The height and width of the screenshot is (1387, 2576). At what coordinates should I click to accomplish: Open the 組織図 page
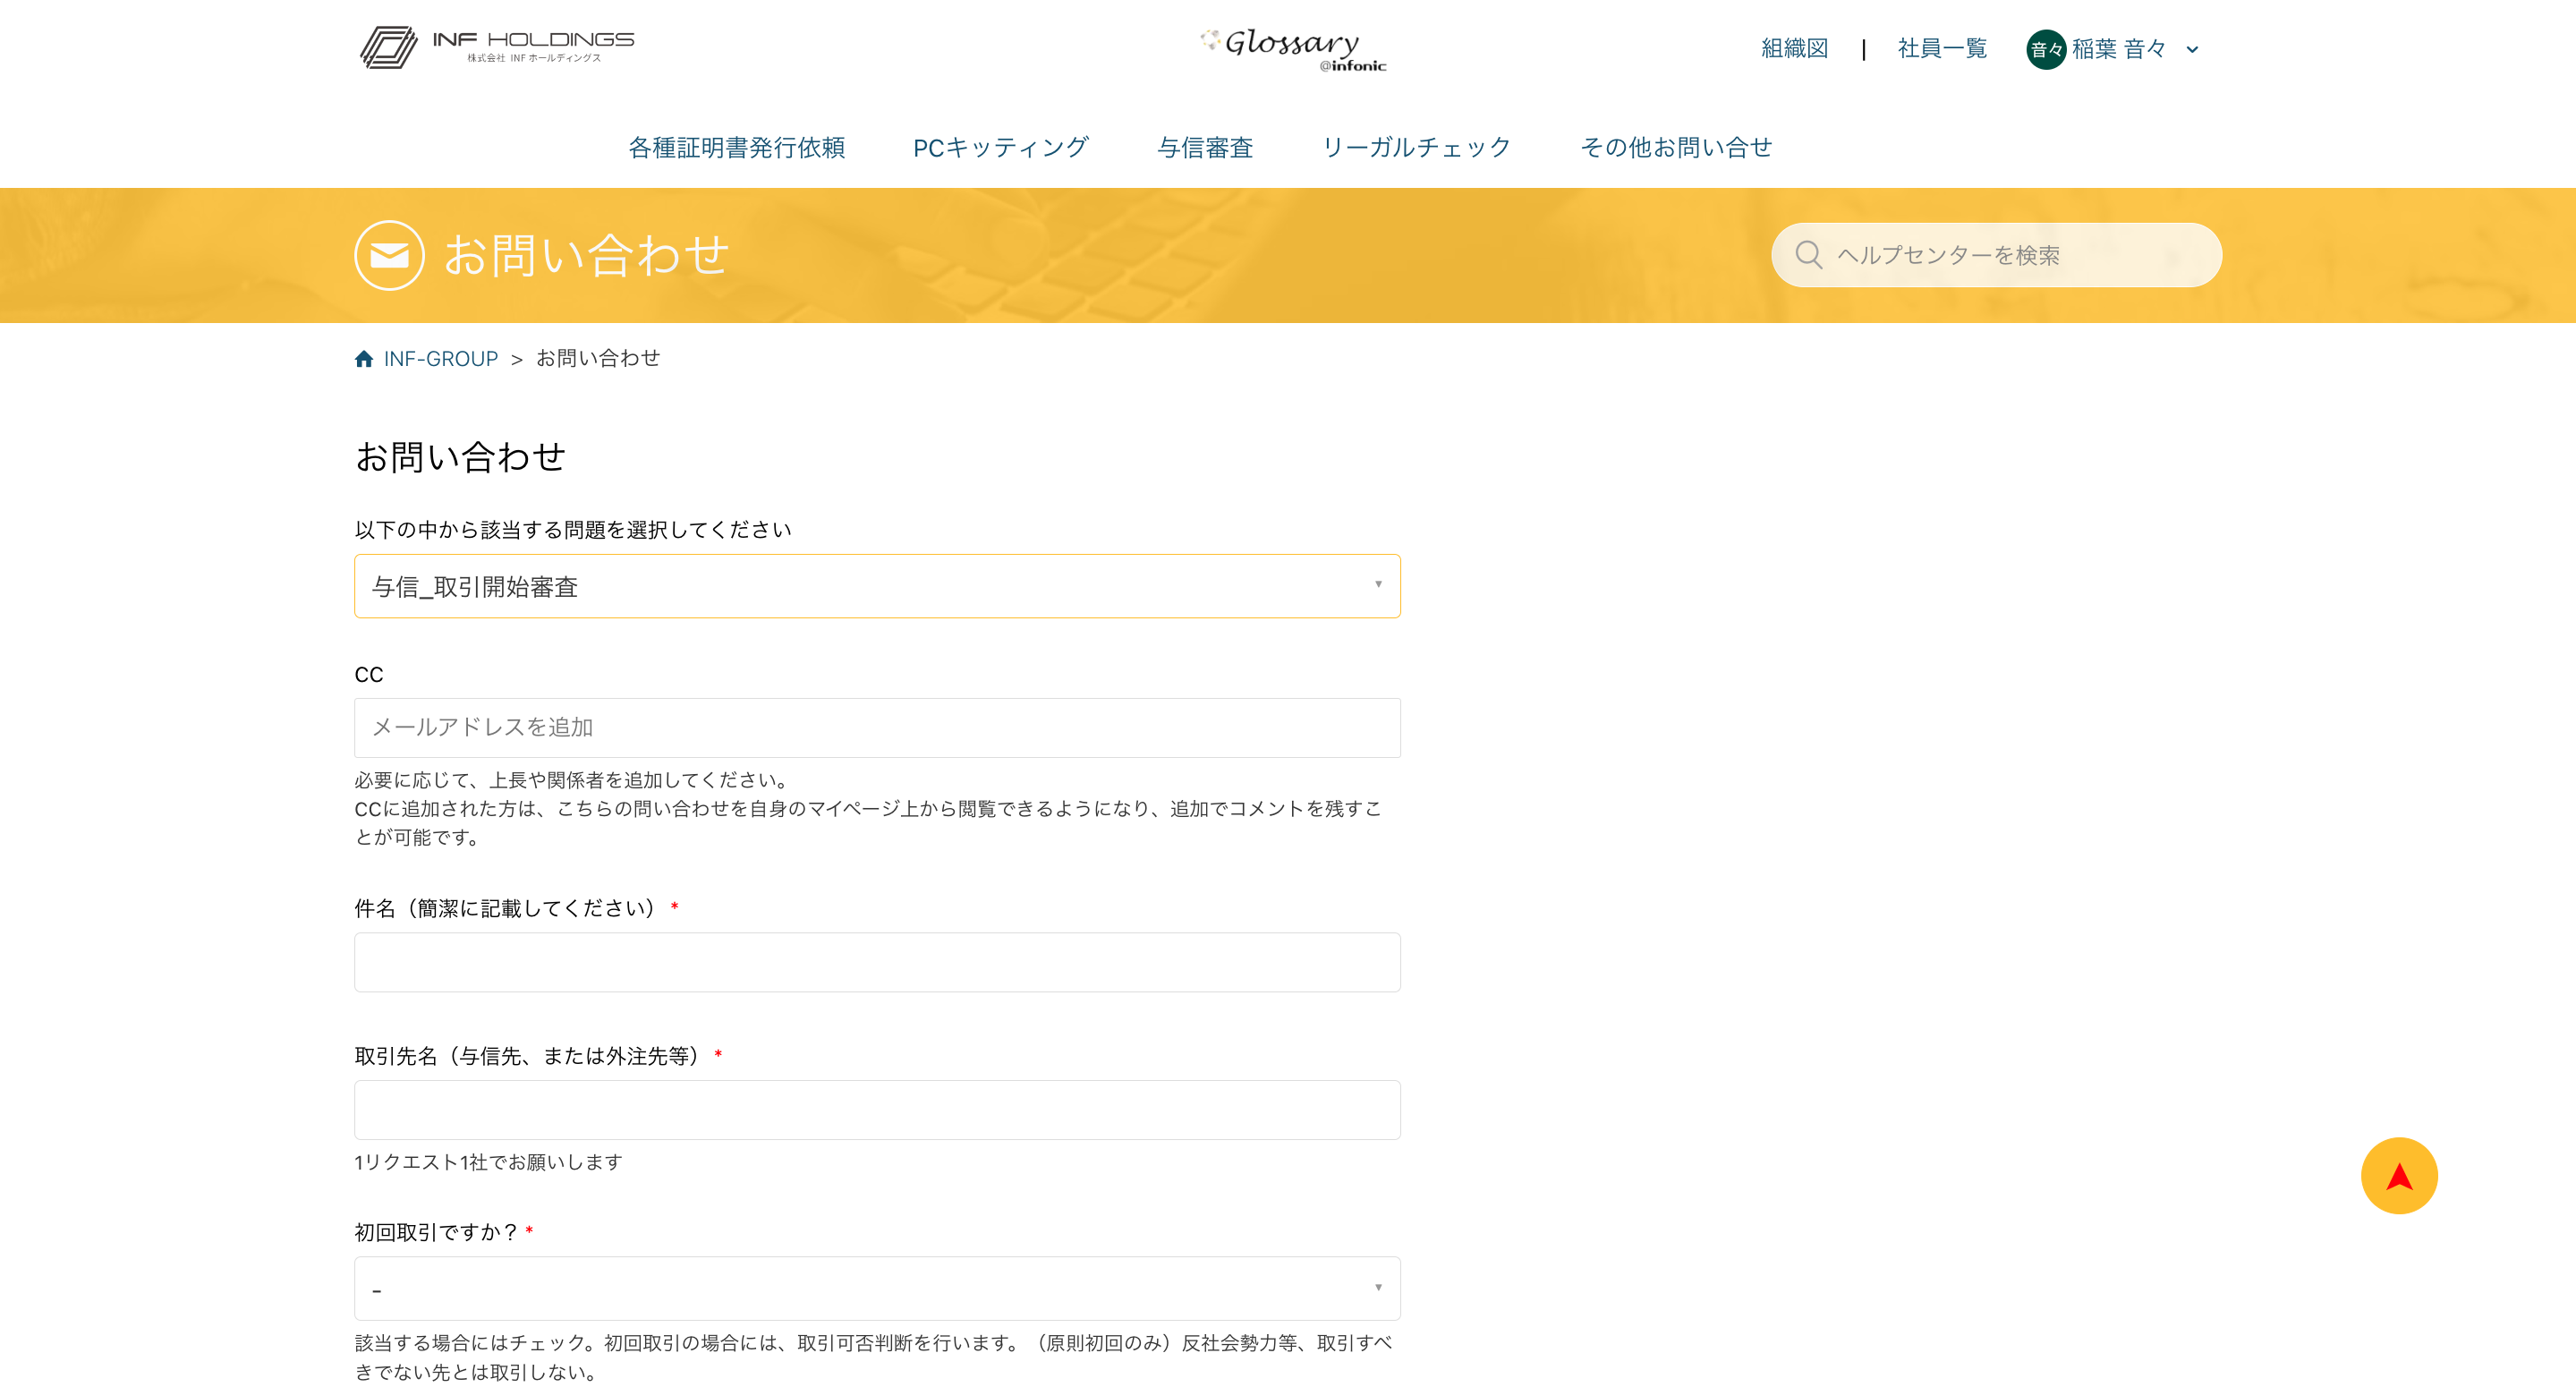coord(1793,49)
